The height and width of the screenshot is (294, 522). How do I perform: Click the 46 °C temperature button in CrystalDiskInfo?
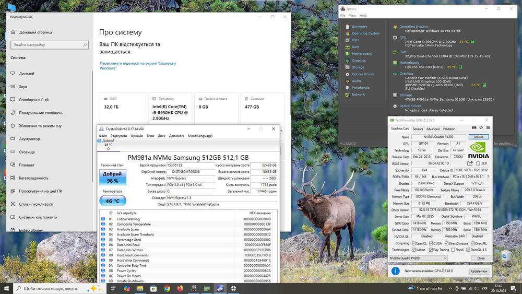pos(113,201)
